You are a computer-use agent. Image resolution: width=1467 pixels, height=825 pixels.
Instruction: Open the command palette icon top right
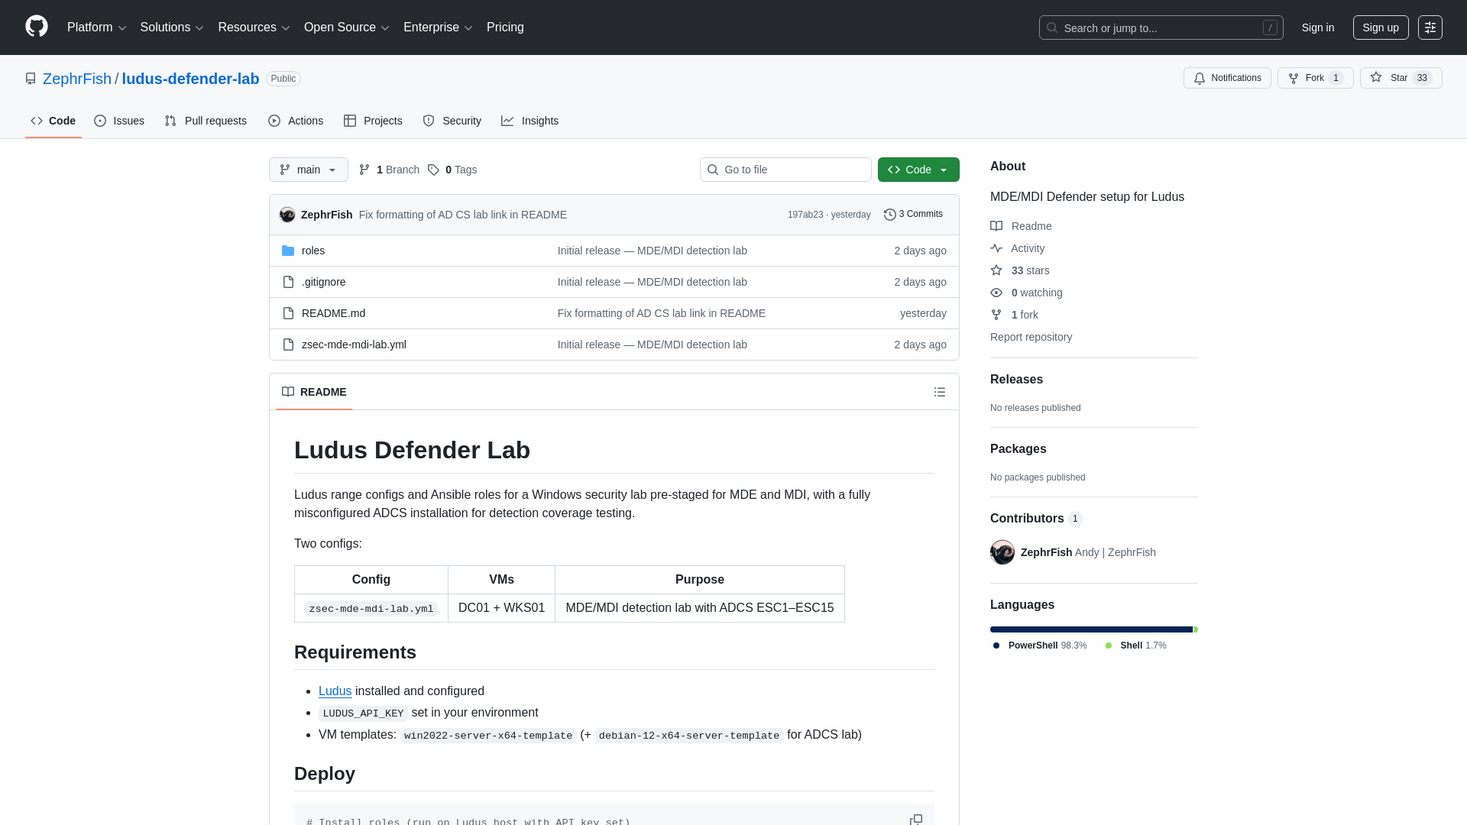[1430, 27]
